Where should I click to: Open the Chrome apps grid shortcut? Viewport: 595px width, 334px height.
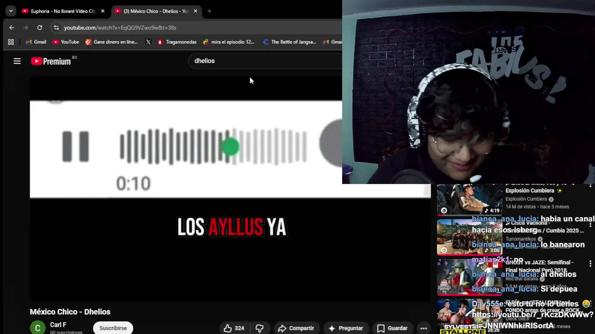[x=11, y=42]
